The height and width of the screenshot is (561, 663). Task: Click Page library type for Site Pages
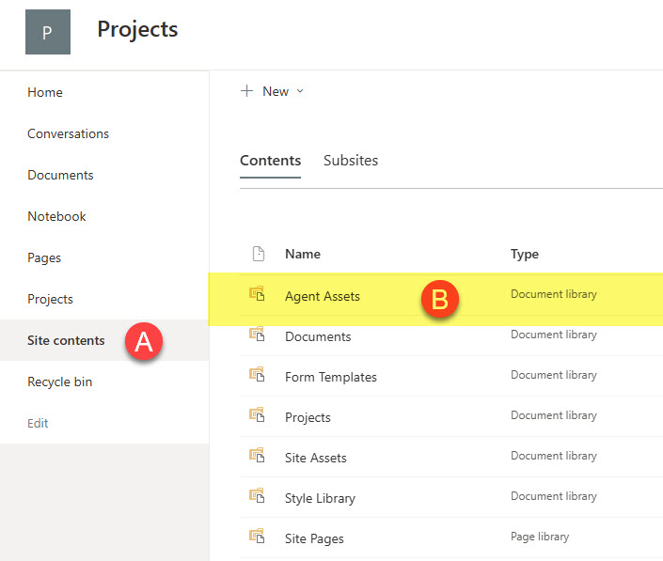(540, 537)
